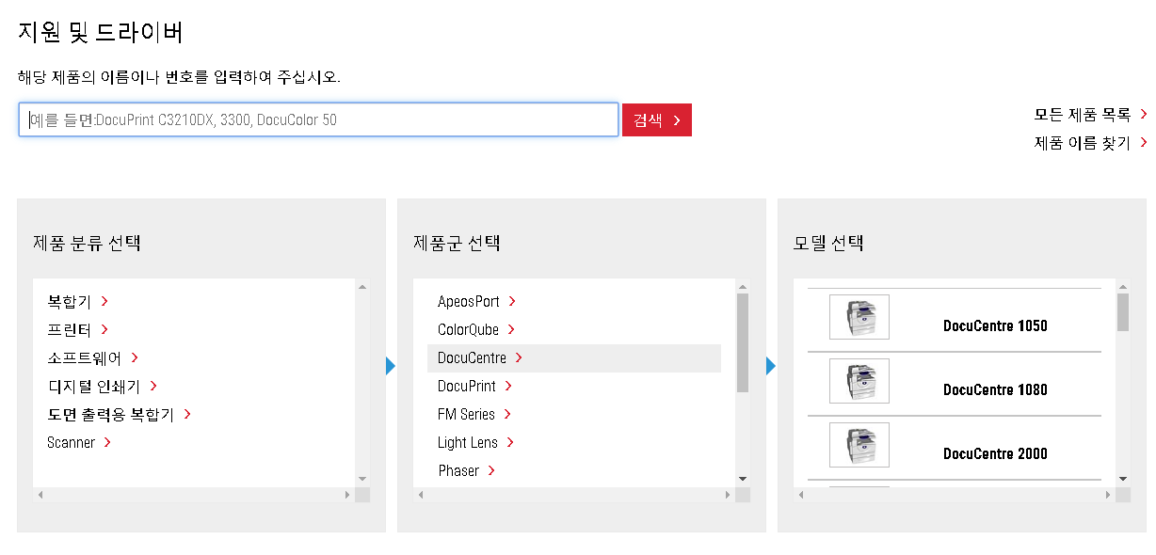Click the down scroll arrow of product category list
The width and height of the screenshot is (1156, 555).
coord(362,479)
